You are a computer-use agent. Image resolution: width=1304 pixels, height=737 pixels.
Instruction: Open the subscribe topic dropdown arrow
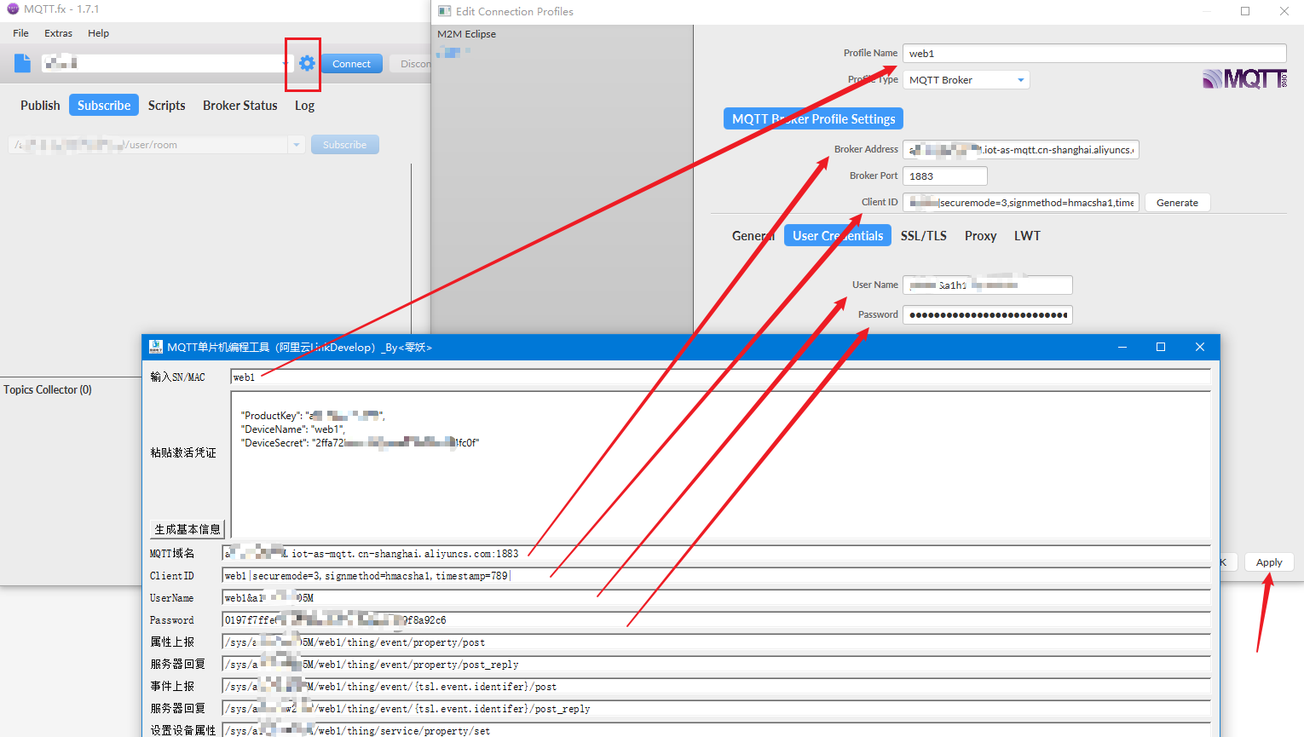point(297,145)
